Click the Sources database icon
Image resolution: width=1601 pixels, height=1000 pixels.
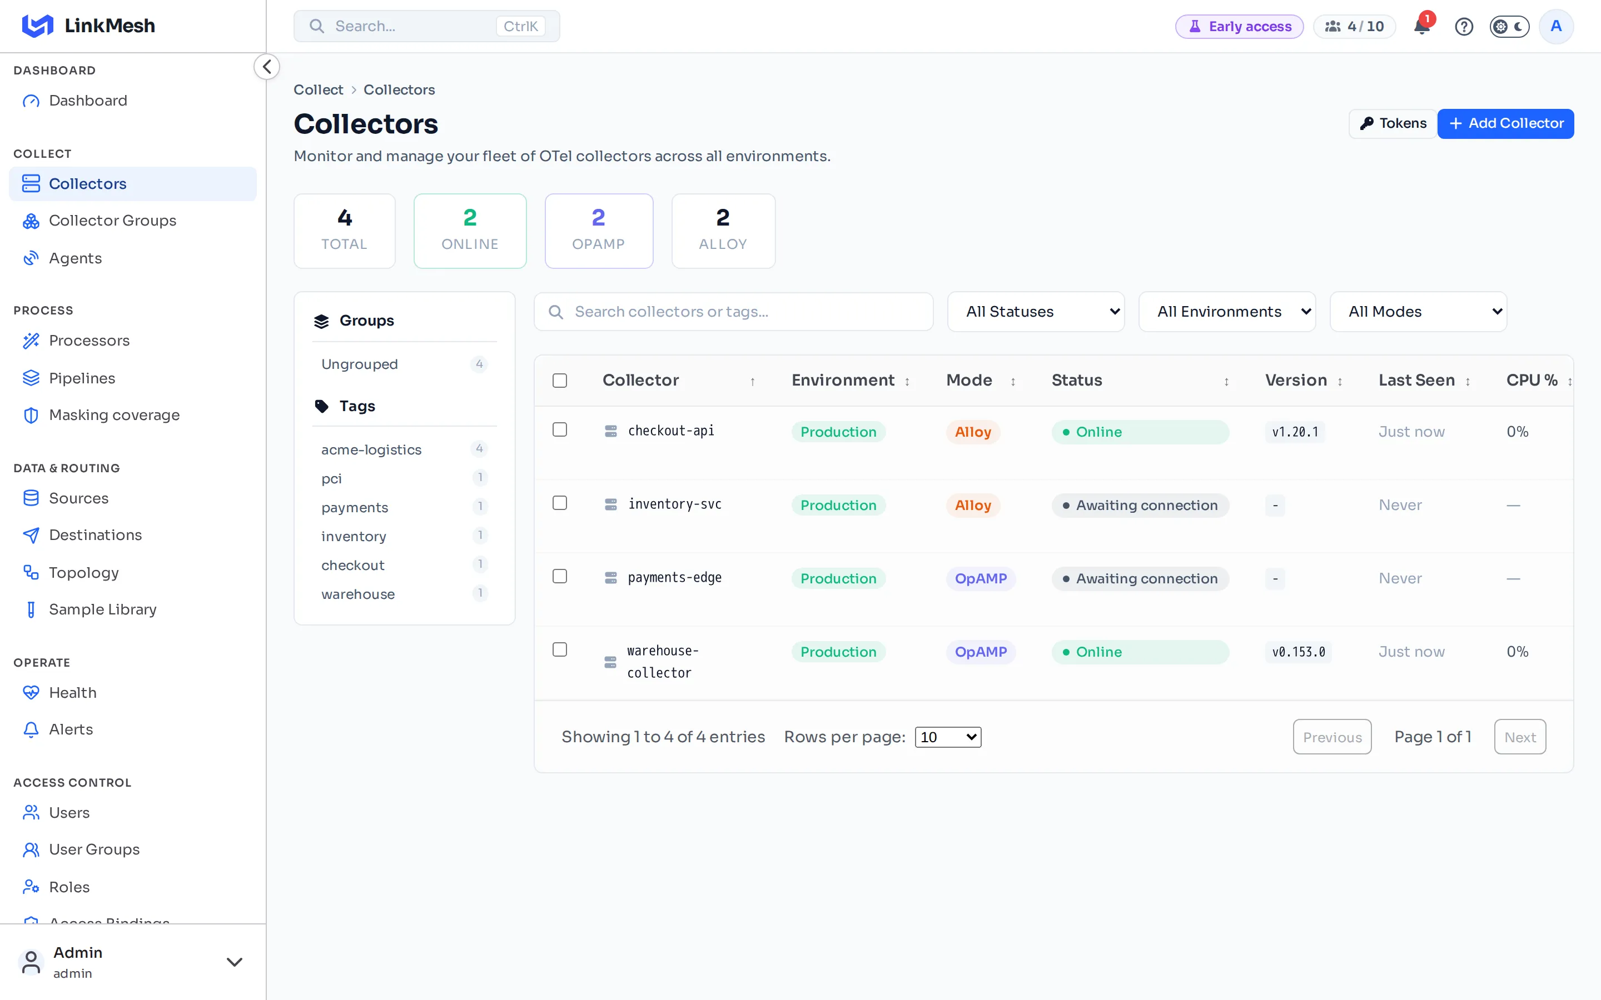(x=31, y=498)
